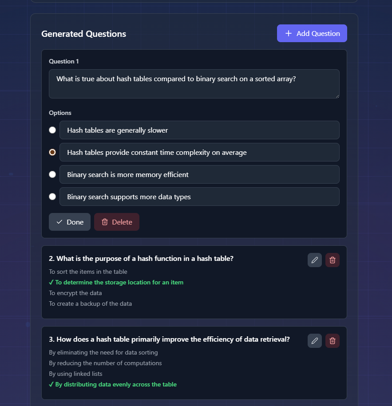Select radio for 'Hash tables are generally slower'

coord(52,130)
